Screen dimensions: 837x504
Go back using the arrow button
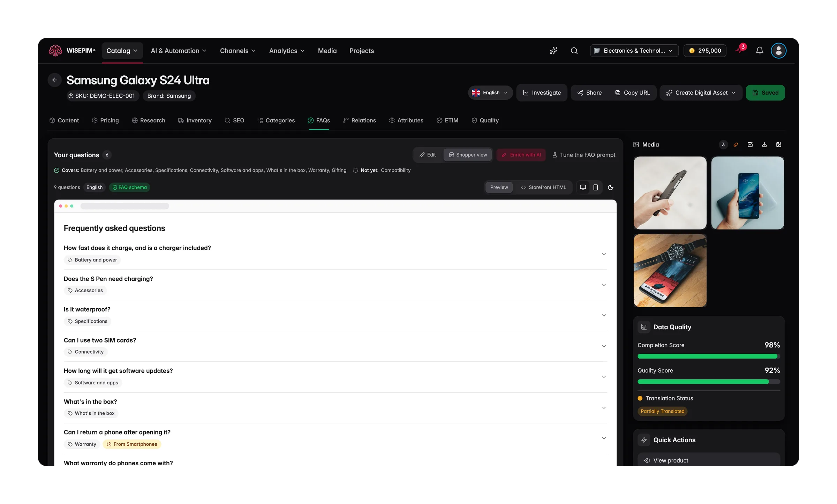55,80
